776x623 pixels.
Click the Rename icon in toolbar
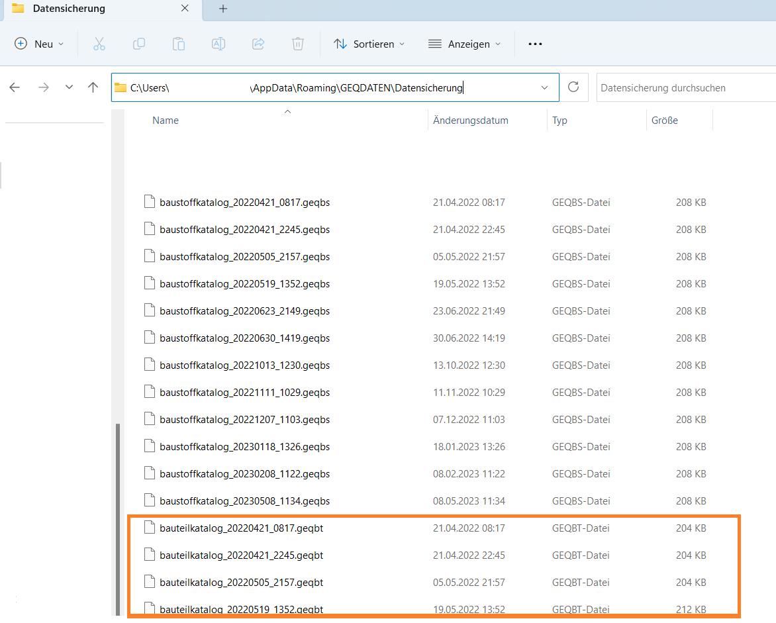click(x=218, y=44)
